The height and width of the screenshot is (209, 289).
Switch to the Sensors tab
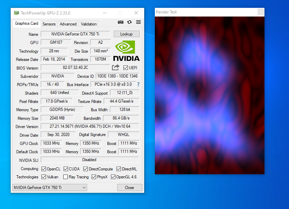point(49,24)
